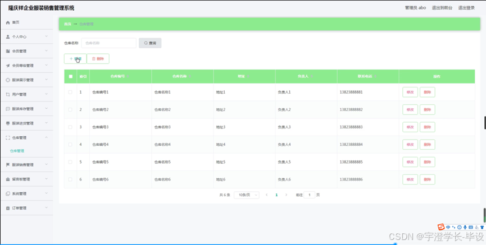The height and width of the screenshot is (245, 486).
Task: Open the 服装销售管理 menu
Action: coord(26,165)
